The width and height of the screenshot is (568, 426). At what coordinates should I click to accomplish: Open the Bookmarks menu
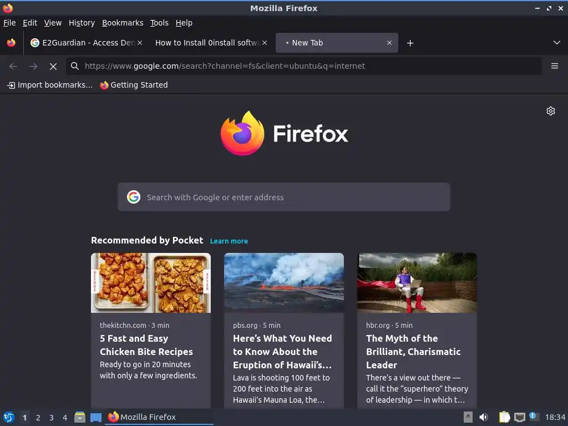(x=123, y=23)
